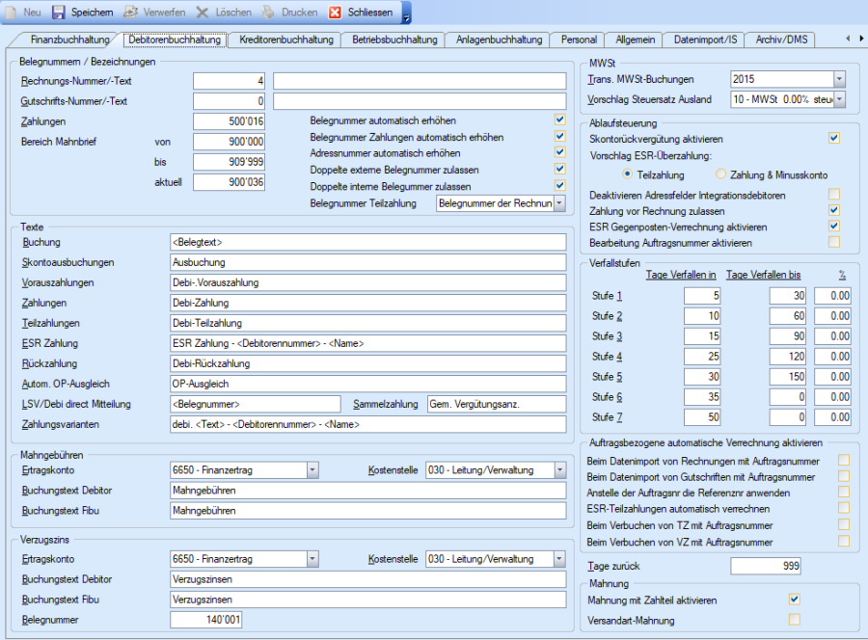Viewport: 868px width, 640px height.
Task: Open the toolbar overflow arrow
Action: [406, 14]
